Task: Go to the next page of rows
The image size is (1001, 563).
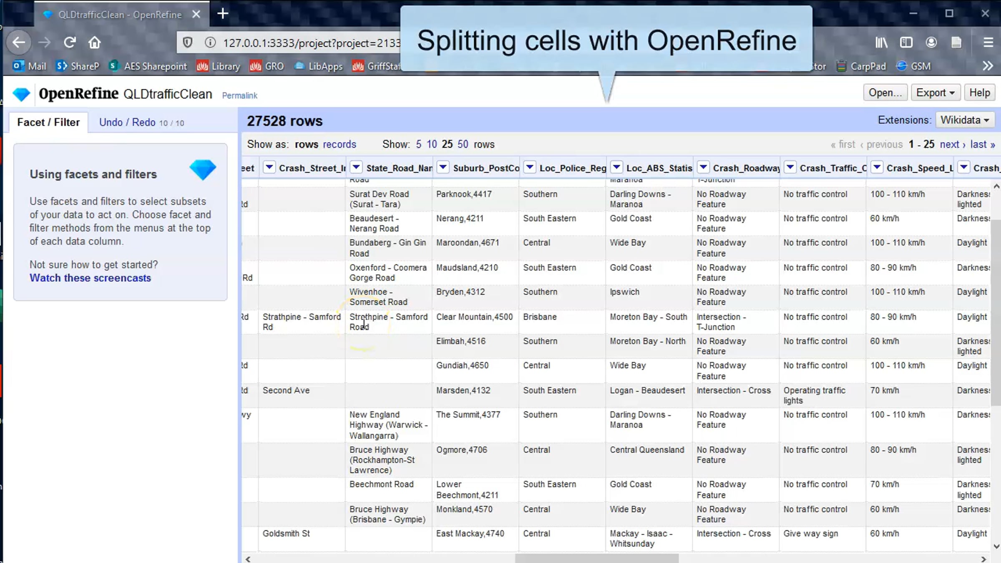Action: 952,144
